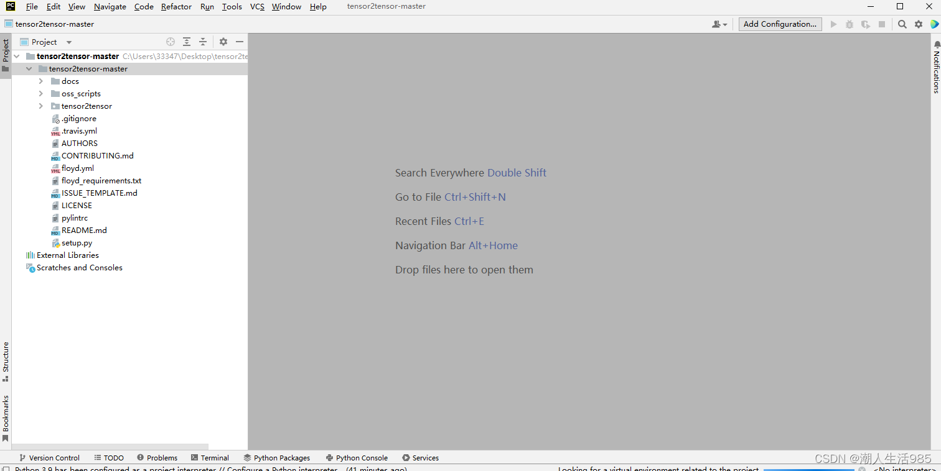941x471 pixels.
Task: Open the File menu
Action: pyautogui.click(x=32, y=7)
